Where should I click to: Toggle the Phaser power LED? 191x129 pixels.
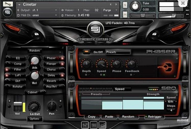(x=62, y=58)
